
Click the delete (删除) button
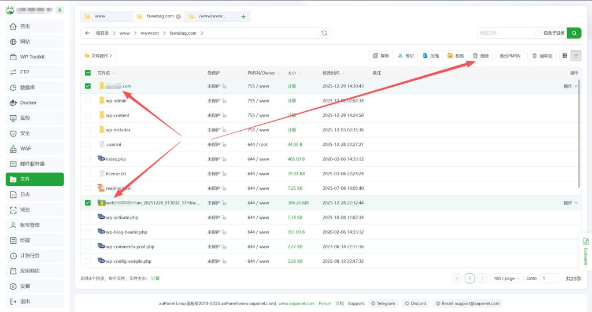click(480, 56)
